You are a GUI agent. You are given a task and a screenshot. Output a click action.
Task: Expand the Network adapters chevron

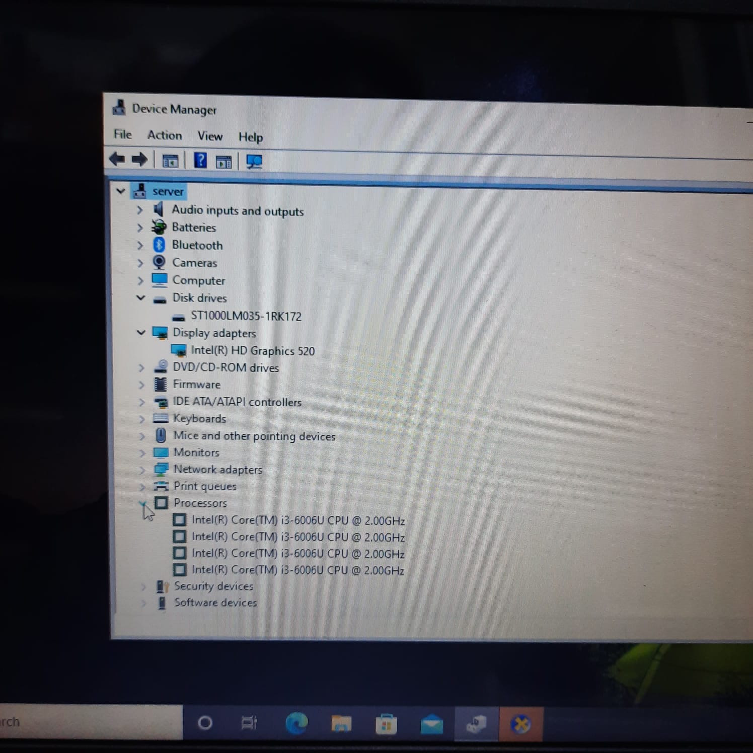coord(142,470)
